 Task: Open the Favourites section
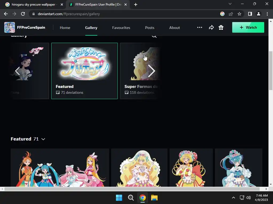pos(121,28)
